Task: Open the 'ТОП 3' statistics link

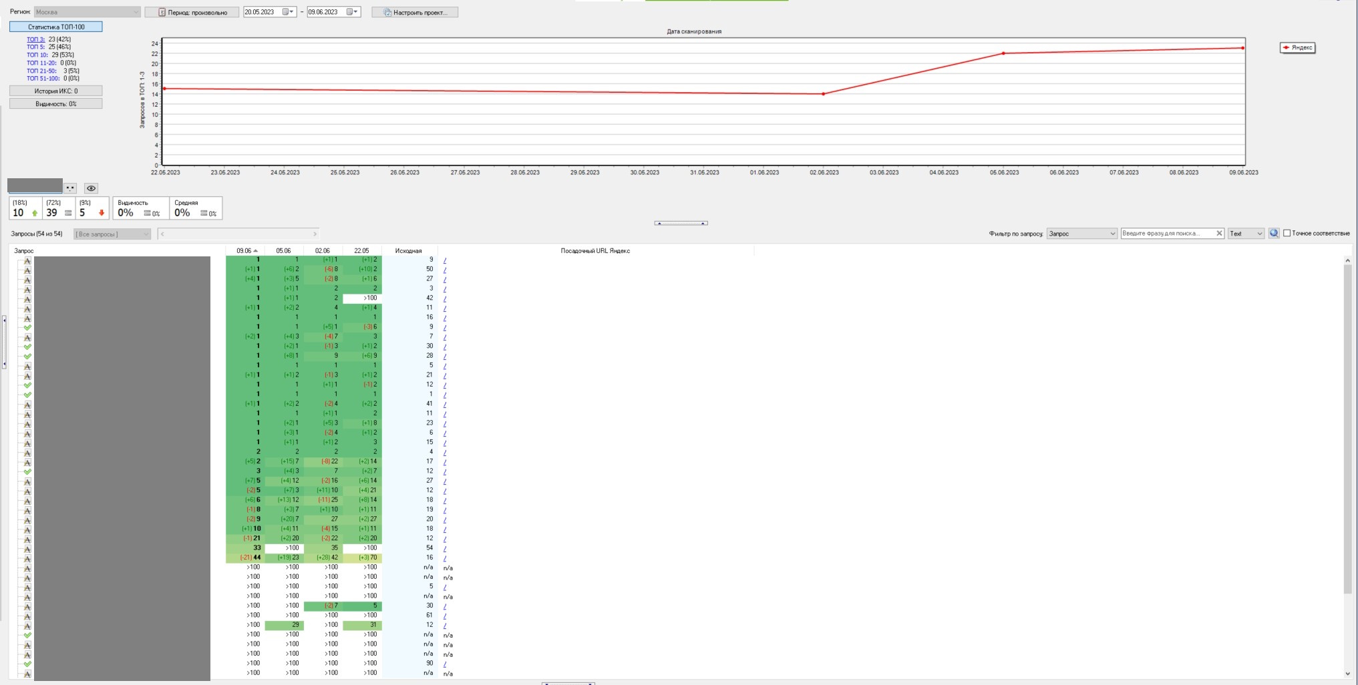Action: click(x=35, y=39)
